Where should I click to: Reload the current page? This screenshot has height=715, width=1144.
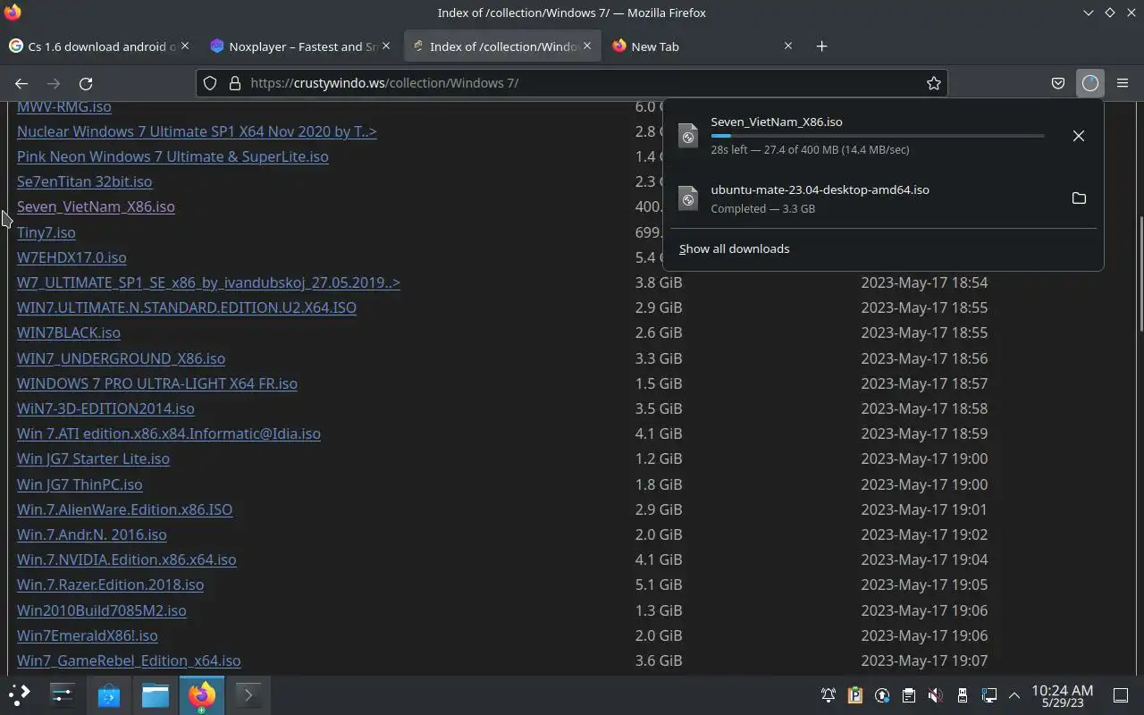86,83
